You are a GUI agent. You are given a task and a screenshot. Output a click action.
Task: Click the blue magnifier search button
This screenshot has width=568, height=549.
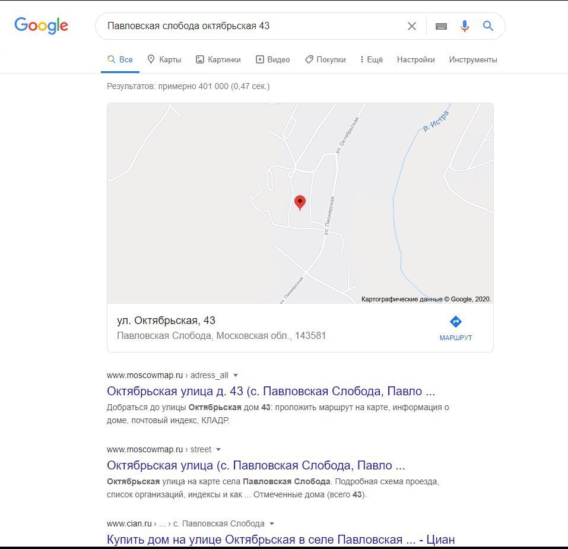tap(488, 26)
